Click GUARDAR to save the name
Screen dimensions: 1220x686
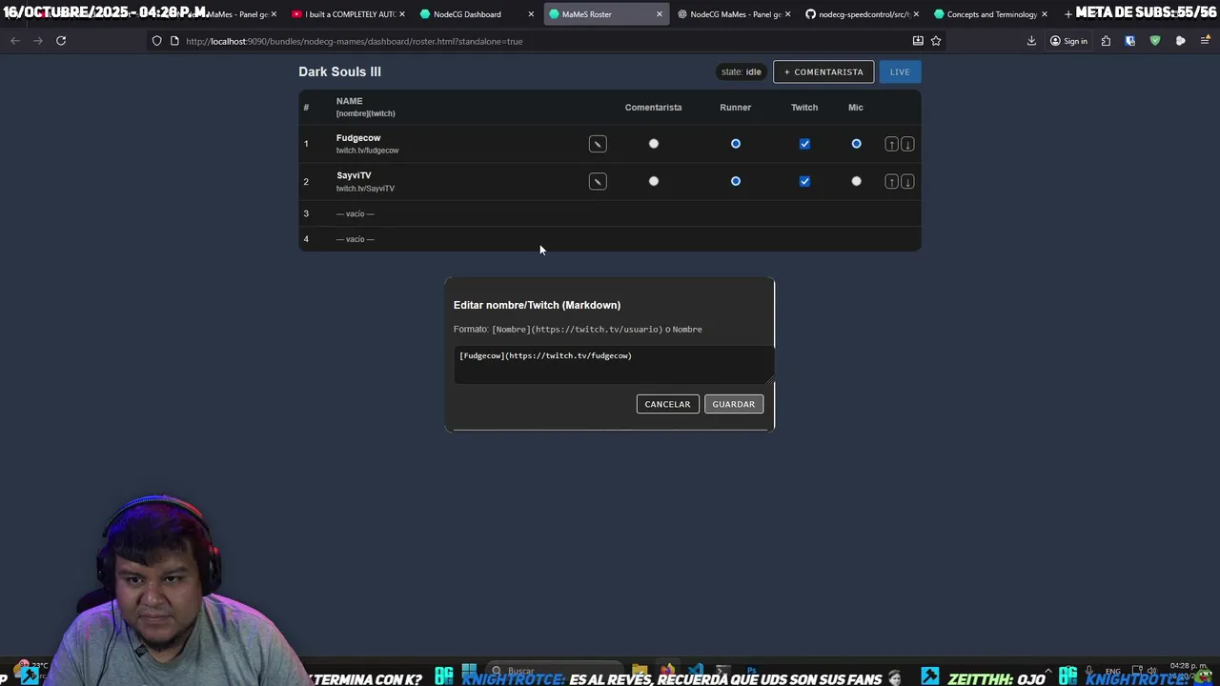pyautogui.click(x=733, y=404)
